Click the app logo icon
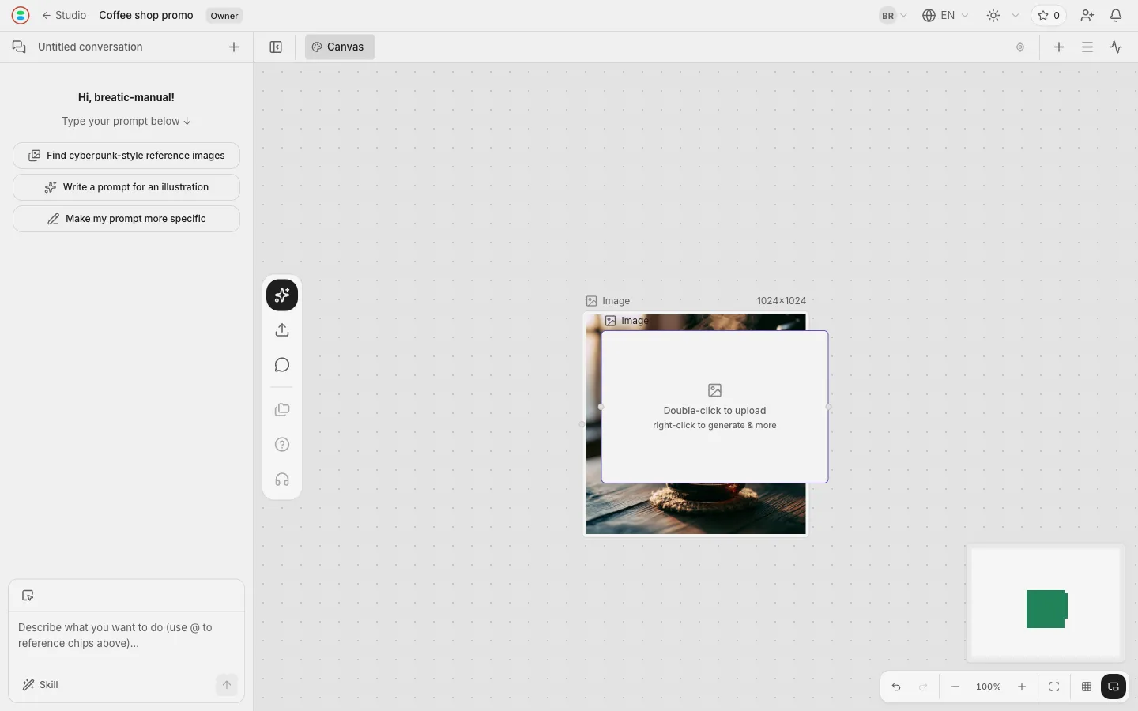Screen dimensions: 1138x711 pyautogui.click(x=21, y=15)
